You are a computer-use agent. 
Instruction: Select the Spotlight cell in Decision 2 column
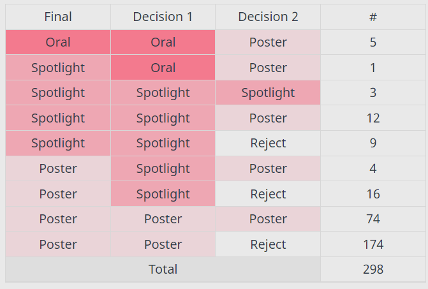[268, 93]
